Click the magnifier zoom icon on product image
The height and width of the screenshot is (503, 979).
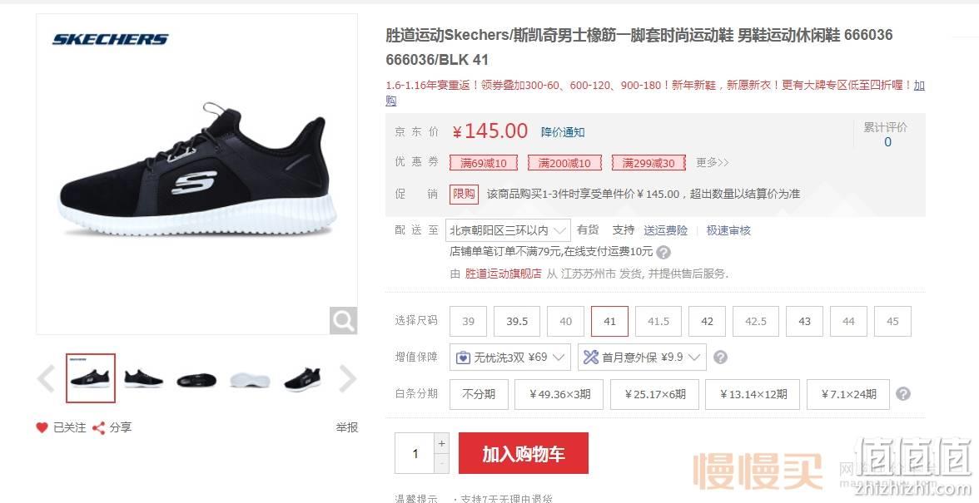pyautogui.click(x=343, y=320)
